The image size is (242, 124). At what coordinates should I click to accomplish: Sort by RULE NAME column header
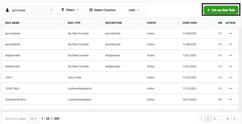pos(12,23)
